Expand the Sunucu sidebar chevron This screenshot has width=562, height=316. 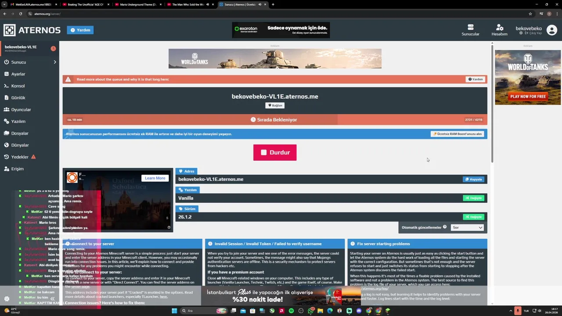point(55,62)
